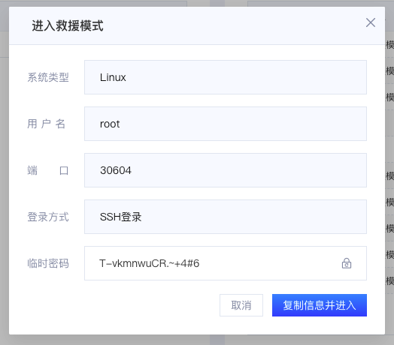The width and height of the screenshot is (394, 345).
Task: Click the 30604 port number text
Action: pyautogui.click(x=116, y=170)
